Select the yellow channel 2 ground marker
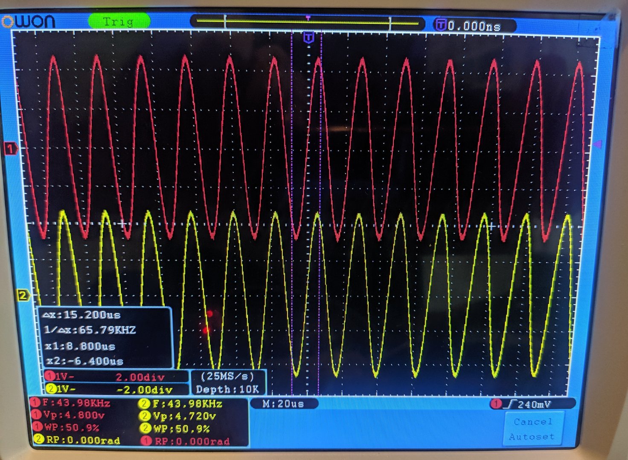 point(23,295)
